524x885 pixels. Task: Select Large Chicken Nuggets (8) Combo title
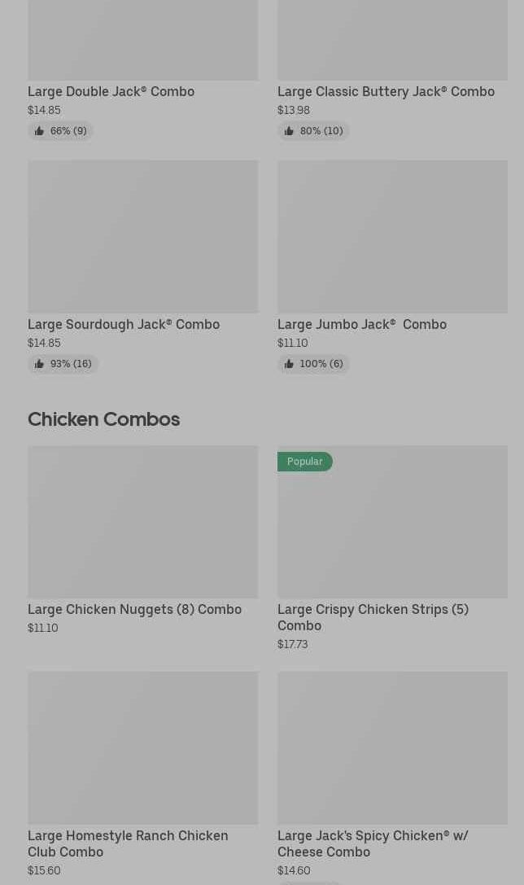click(134, 609)
